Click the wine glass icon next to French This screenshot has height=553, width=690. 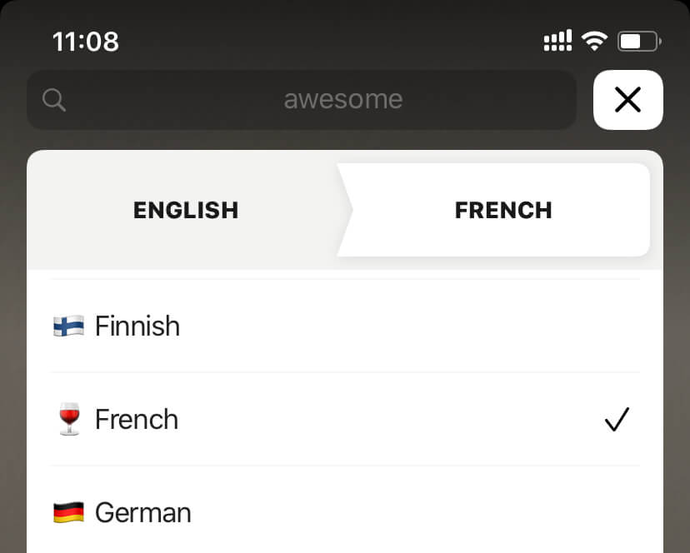(70, 419)
